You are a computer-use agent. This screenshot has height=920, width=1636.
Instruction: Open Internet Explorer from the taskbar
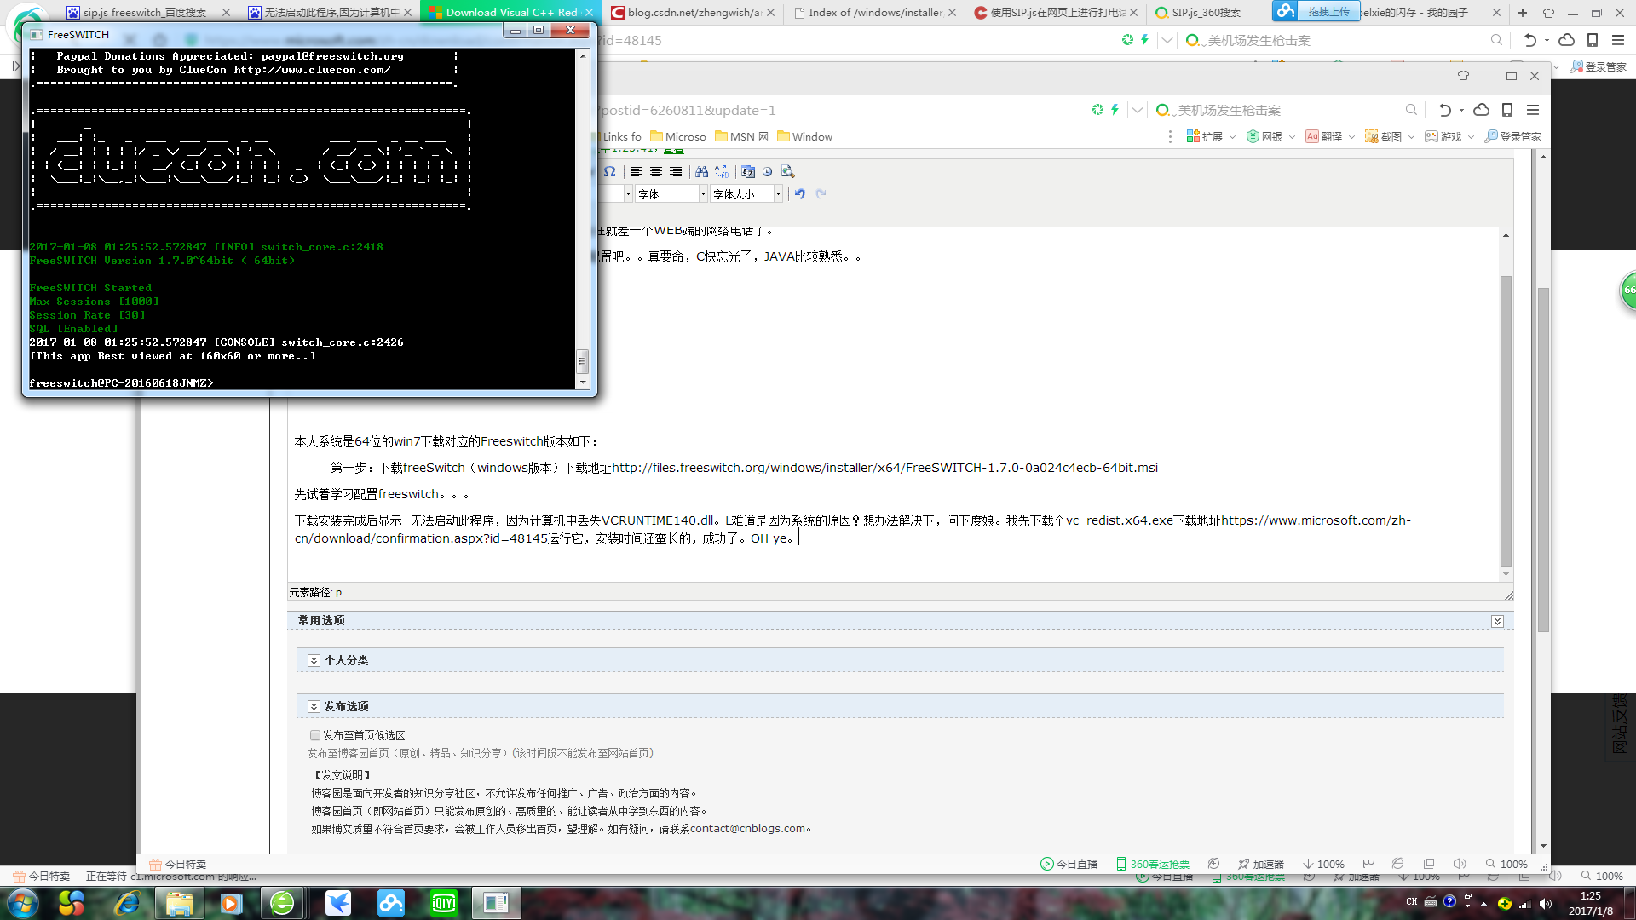coord(127,903)
